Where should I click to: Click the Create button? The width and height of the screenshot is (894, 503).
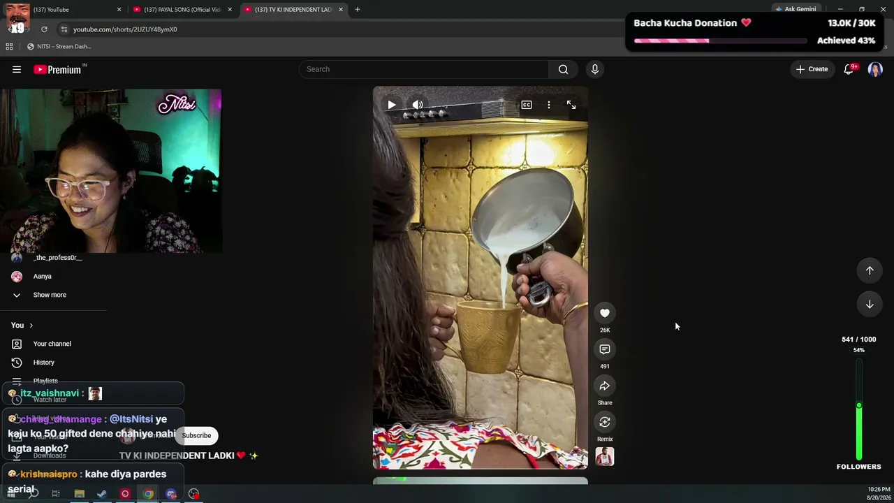(812, 69)
